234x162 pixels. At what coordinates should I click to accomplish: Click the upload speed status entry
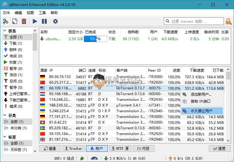(185, 158)
